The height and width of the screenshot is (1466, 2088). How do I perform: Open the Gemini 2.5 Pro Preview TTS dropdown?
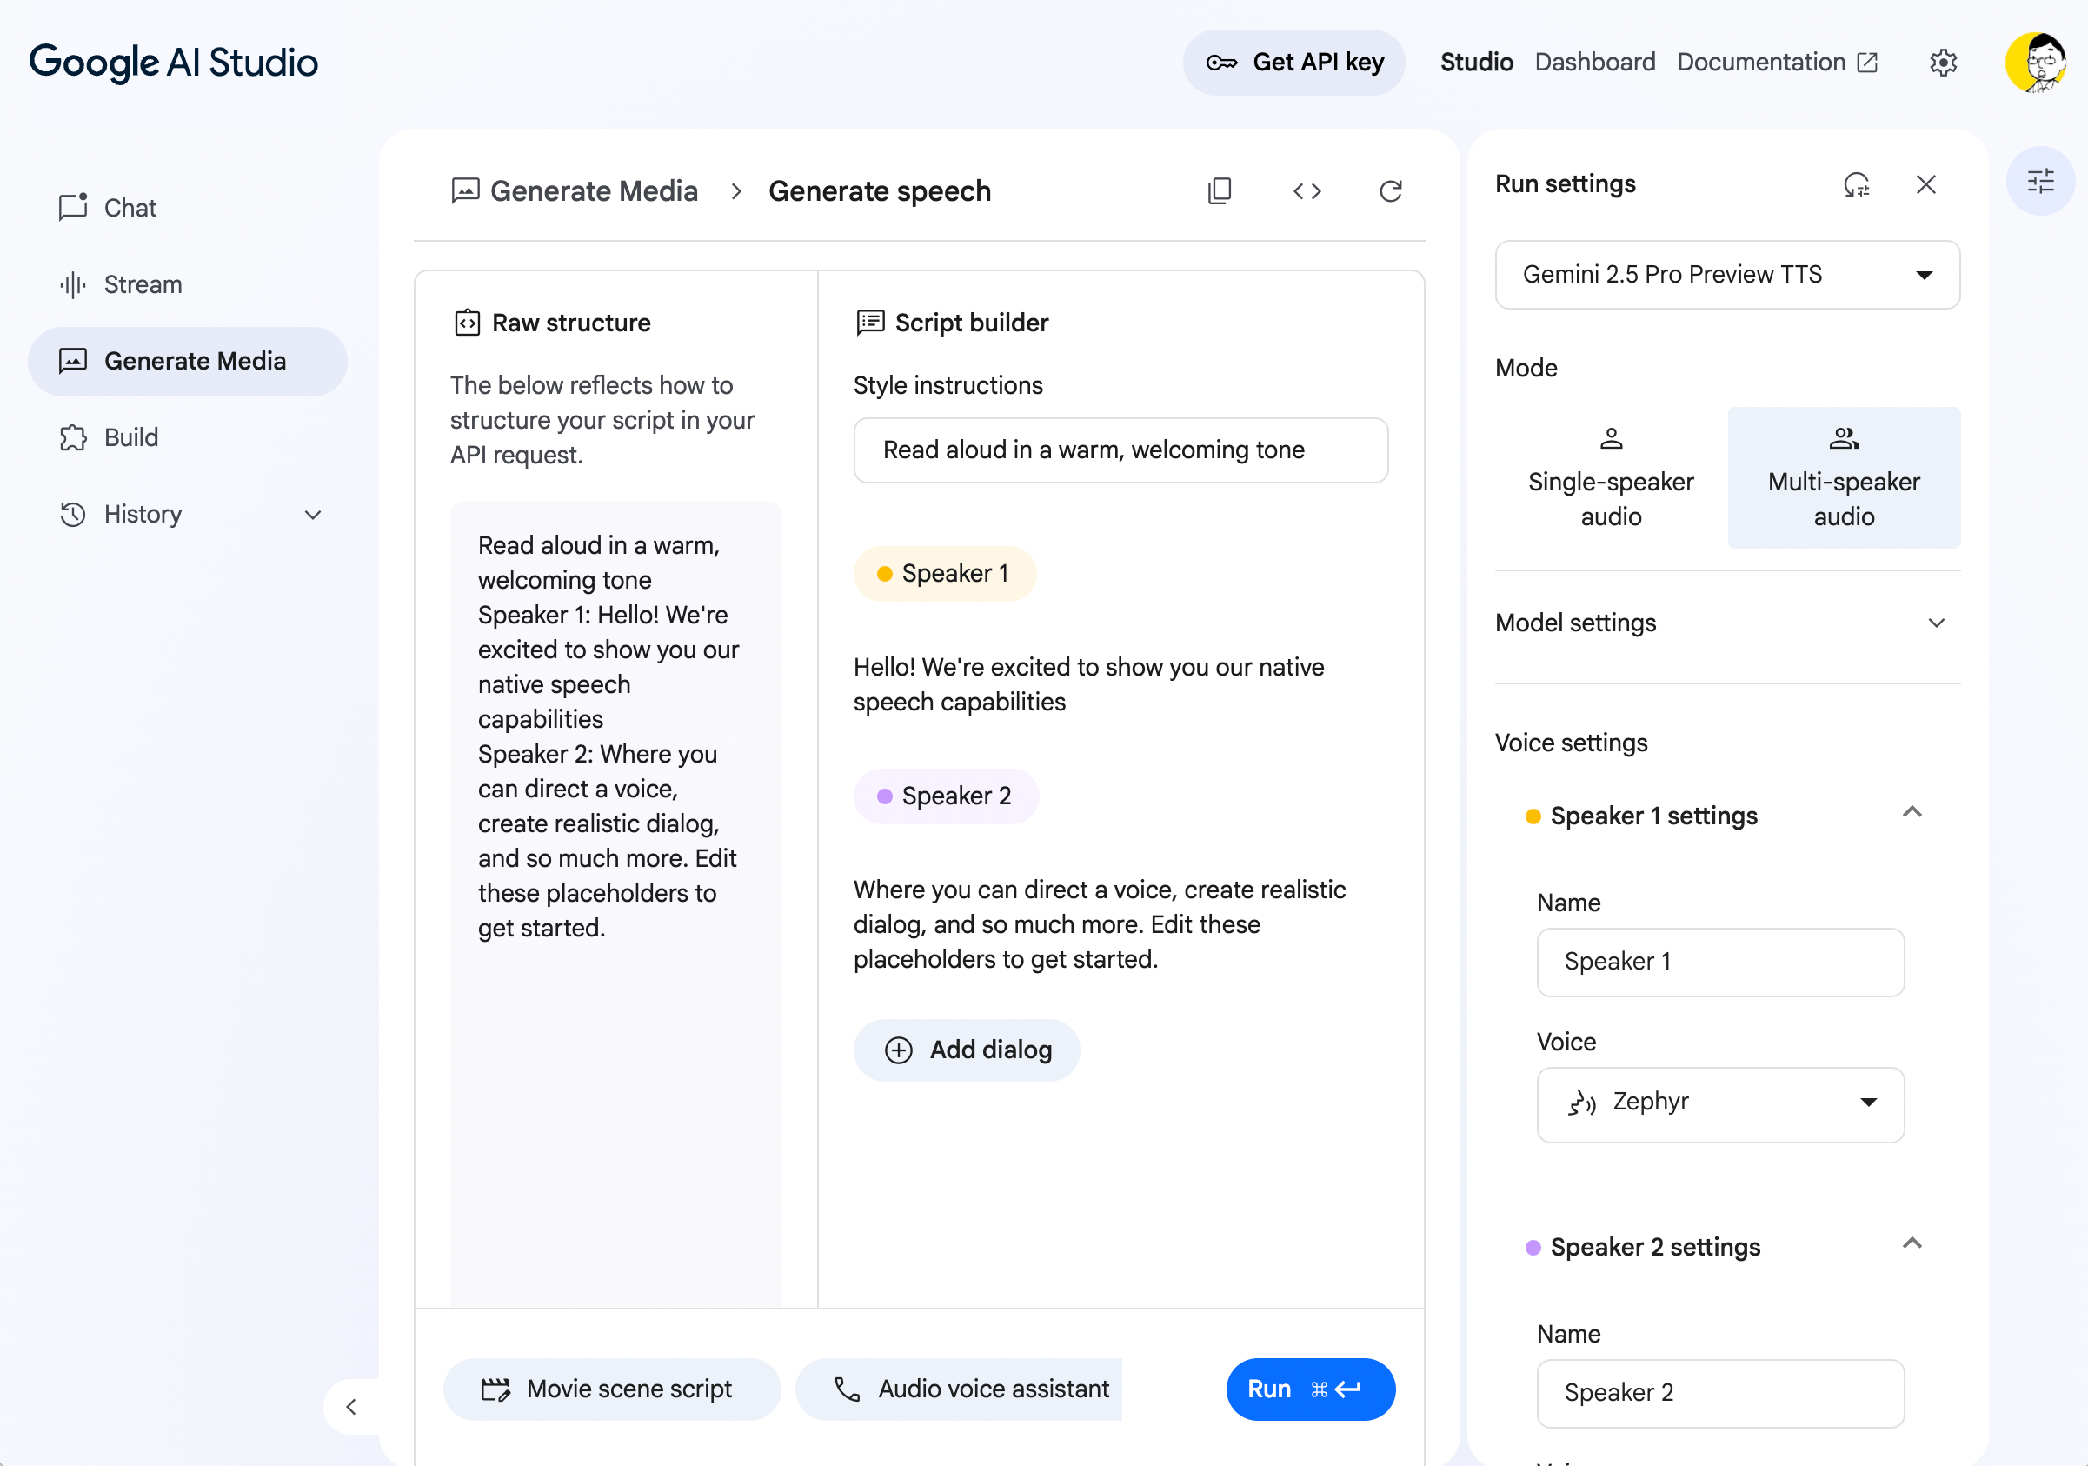(1726, 275)
